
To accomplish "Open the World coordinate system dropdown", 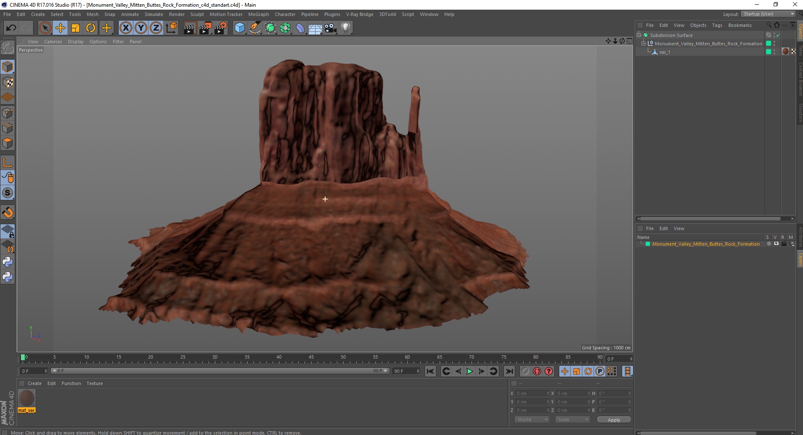I will (x=532, y=419).
